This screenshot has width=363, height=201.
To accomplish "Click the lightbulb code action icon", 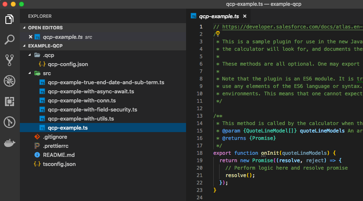I will (218, 34).
